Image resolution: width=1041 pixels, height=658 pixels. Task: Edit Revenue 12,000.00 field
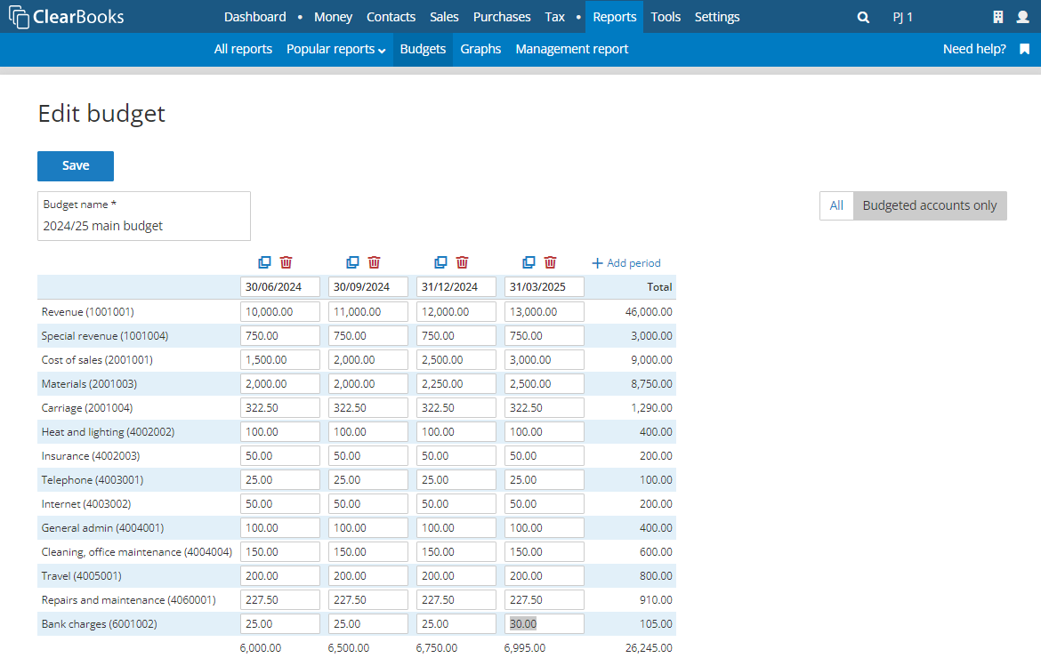[x=456, y=311]
